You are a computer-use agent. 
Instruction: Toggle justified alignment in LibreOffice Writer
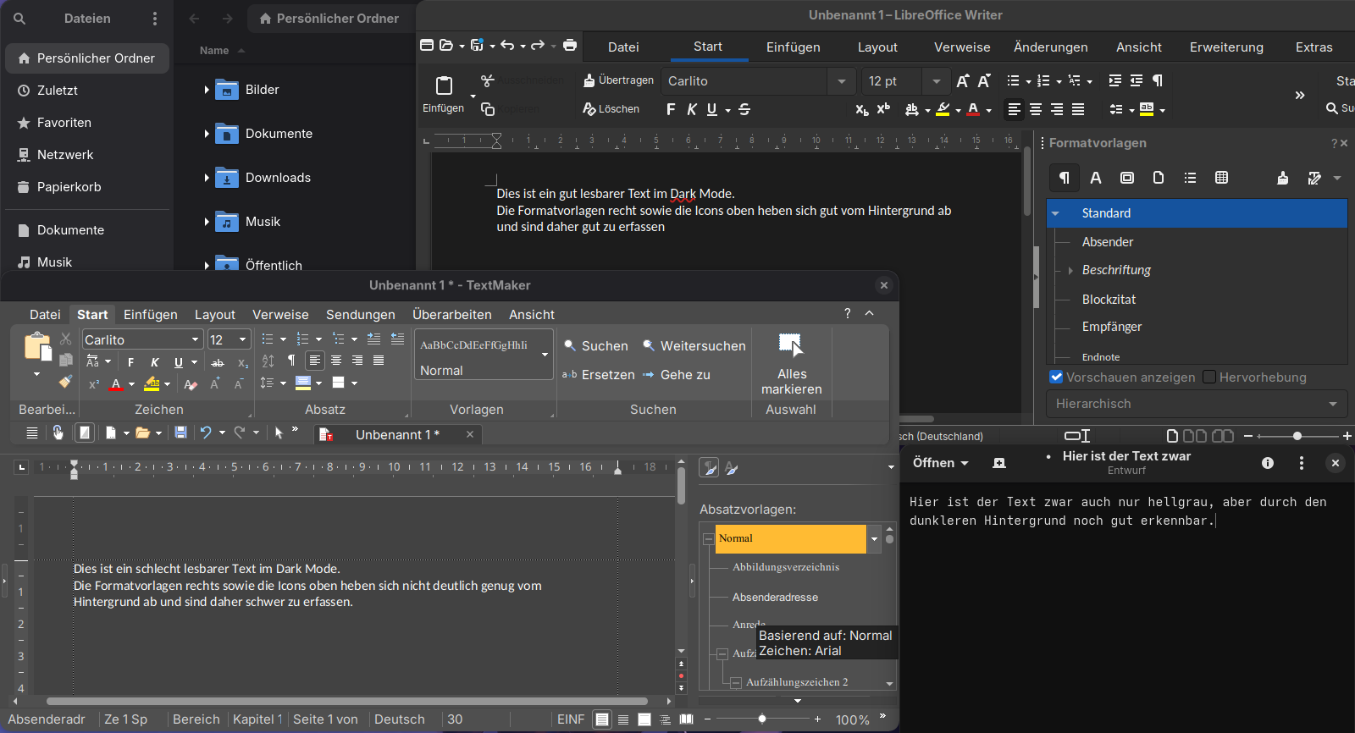click(x=1078, y=109)
